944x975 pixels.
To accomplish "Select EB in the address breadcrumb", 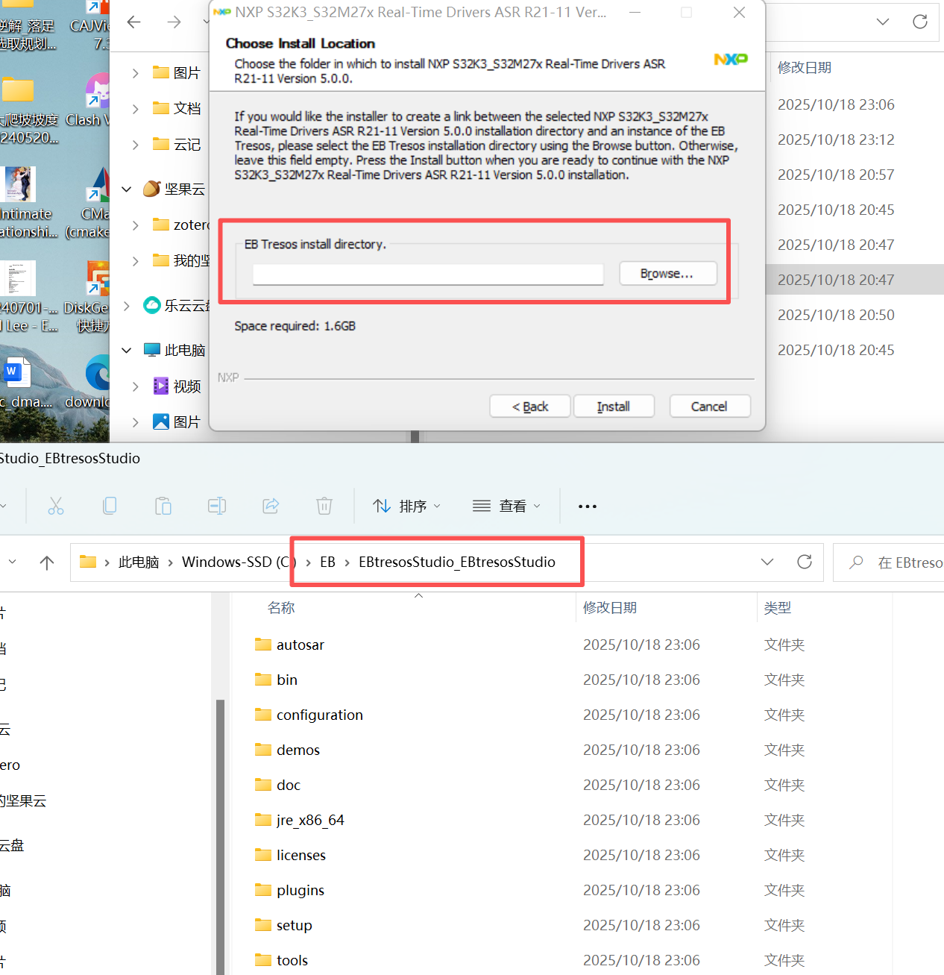I will (x=327, y=562).
